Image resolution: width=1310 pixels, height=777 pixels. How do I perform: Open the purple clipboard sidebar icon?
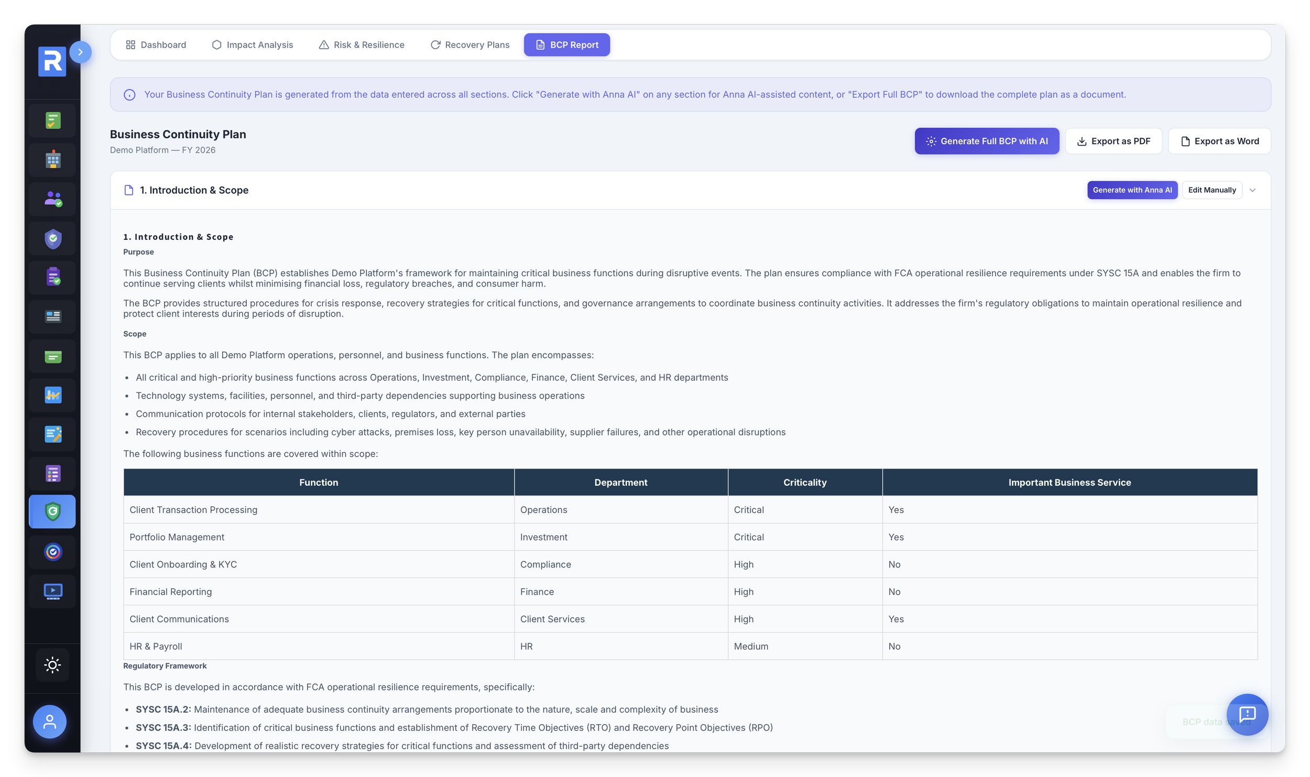[x=52, y=277]
